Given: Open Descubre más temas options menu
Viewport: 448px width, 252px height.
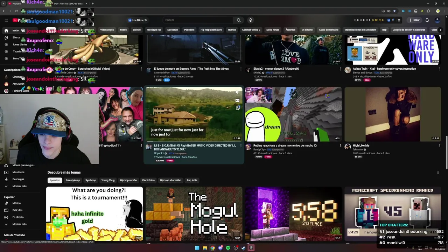Looking at the screenshot, I should (438, 172).
